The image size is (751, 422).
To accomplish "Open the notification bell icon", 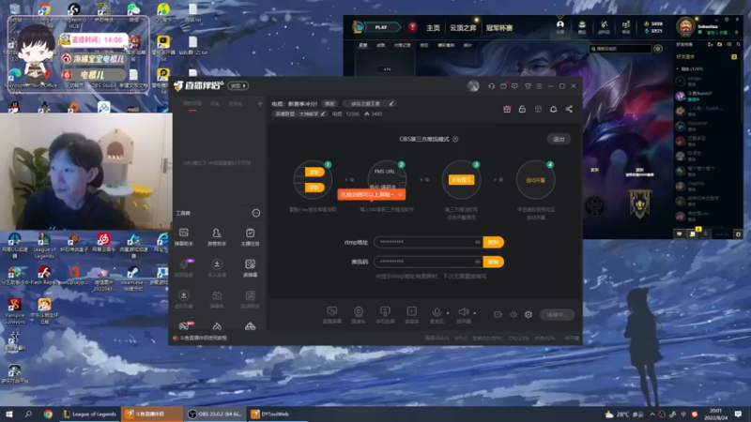I will (553, 109).
